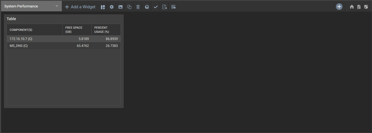The width and height of the screenshot is (372, 133).
Task: Click the widget export arrow icon
Action: (173, 7)
